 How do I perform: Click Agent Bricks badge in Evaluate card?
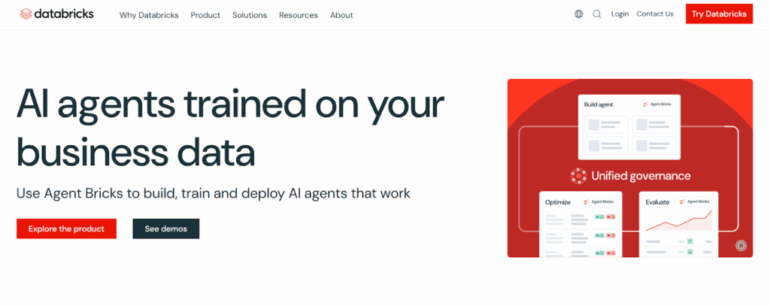(694, 202)
